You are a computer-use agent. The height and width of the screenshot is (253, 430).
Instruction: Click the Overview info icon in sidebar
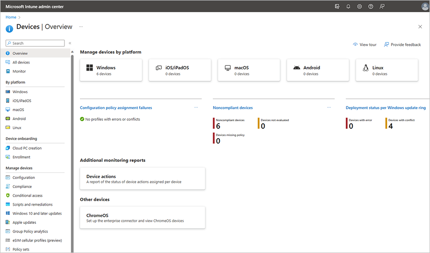[x=8, y=53]
